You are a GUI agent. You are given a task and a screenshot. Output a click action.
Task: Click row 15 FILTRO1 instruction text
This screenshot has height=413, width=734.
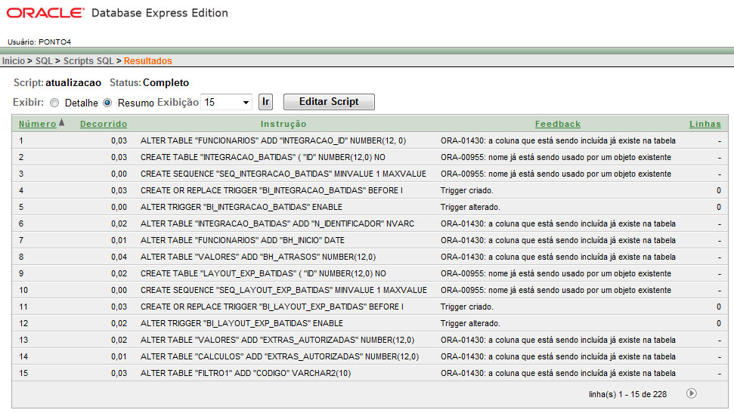click(246, 373)
